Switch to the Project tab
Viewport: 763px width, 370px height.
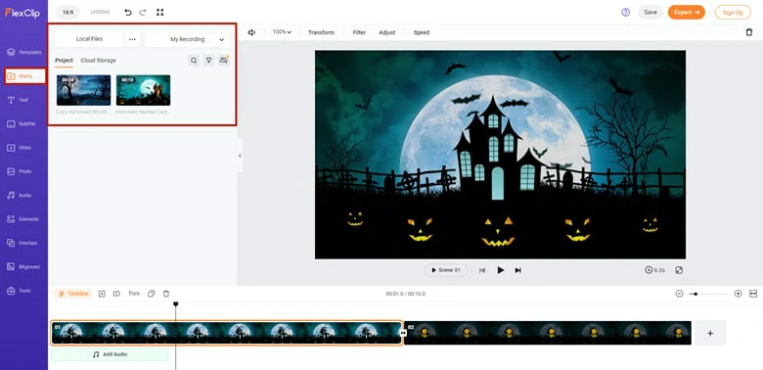click(x=64, y=61)
